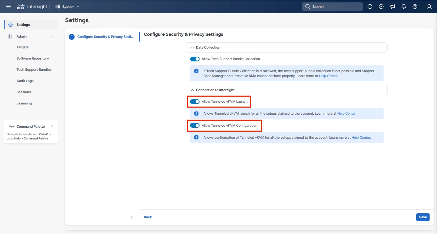
Task: Open the announcements megaphone icon
Action: click(x=392, y=7)
